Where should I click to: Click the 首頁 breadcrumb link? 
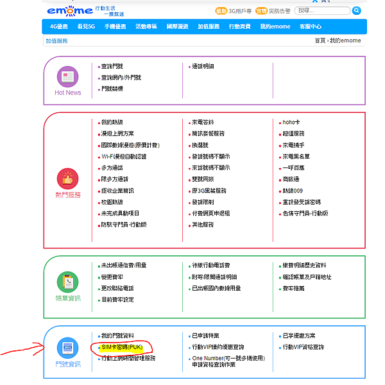[320, 40]
